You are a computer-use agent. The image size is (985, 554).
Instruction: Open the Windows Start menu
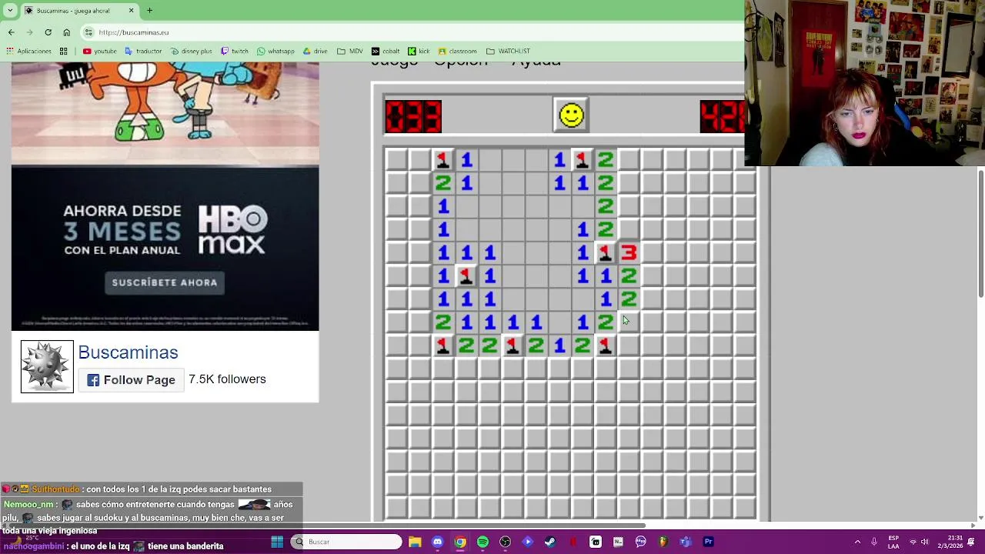pos(277,542)
